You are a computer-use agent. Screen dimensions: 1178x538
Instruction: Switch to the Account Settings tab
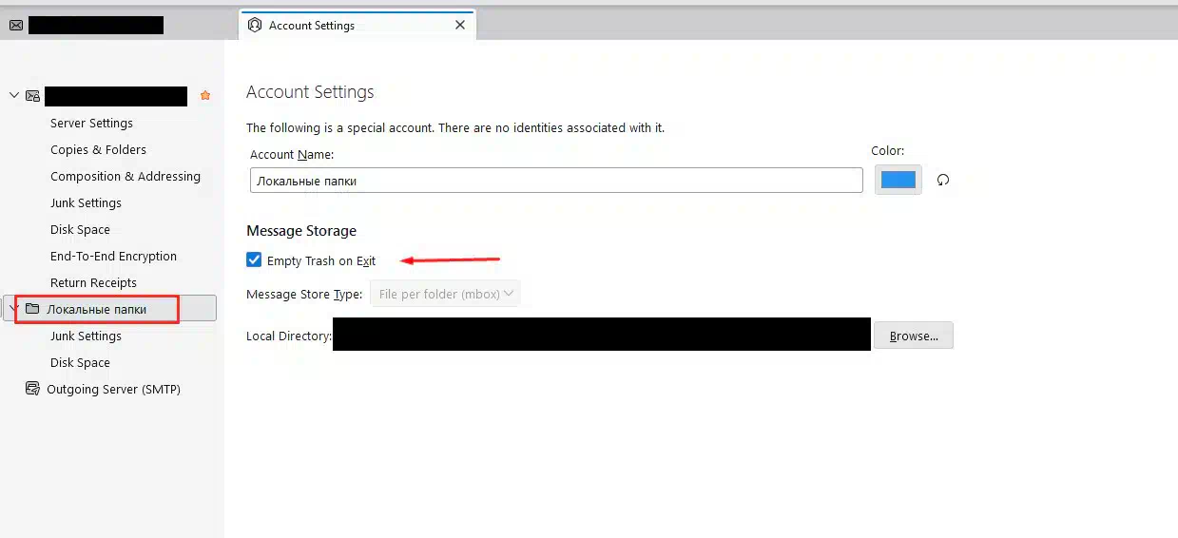[357, 26]
